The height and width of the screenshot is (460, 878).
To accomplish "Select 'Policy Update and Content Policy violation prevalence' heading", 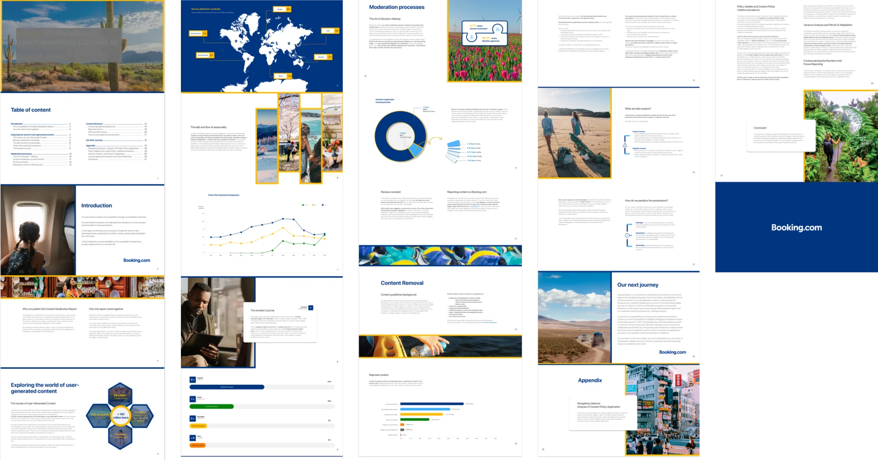I will point(756,8).
